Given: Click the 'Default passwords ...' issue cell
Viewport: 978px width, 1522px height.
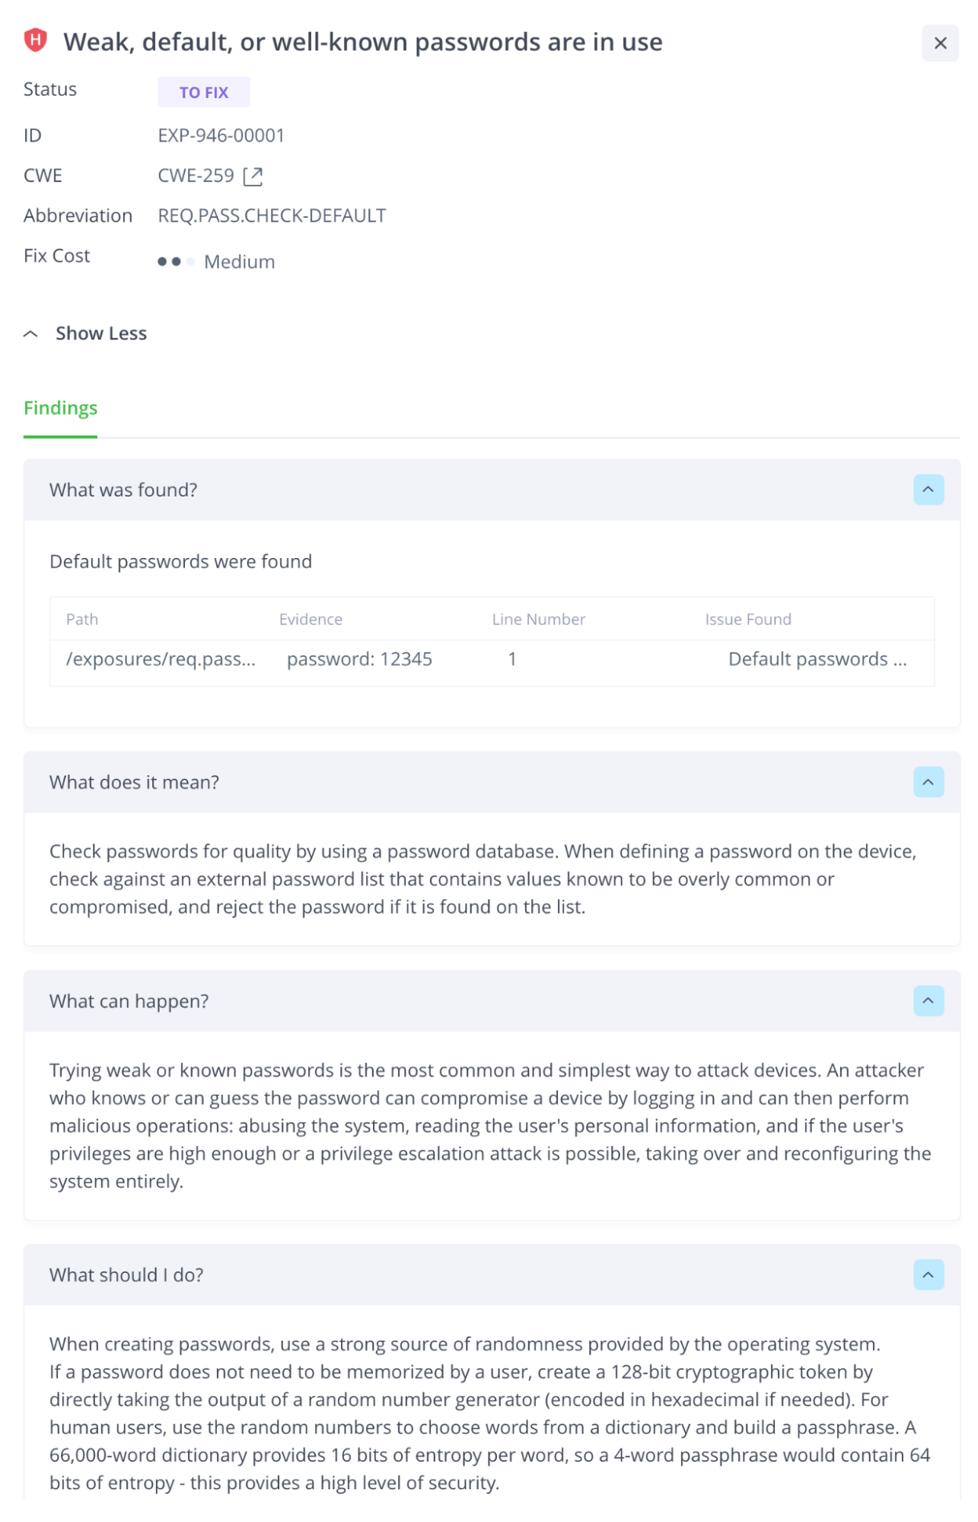Looking at the screenshot, I should [x=817, y=659].
